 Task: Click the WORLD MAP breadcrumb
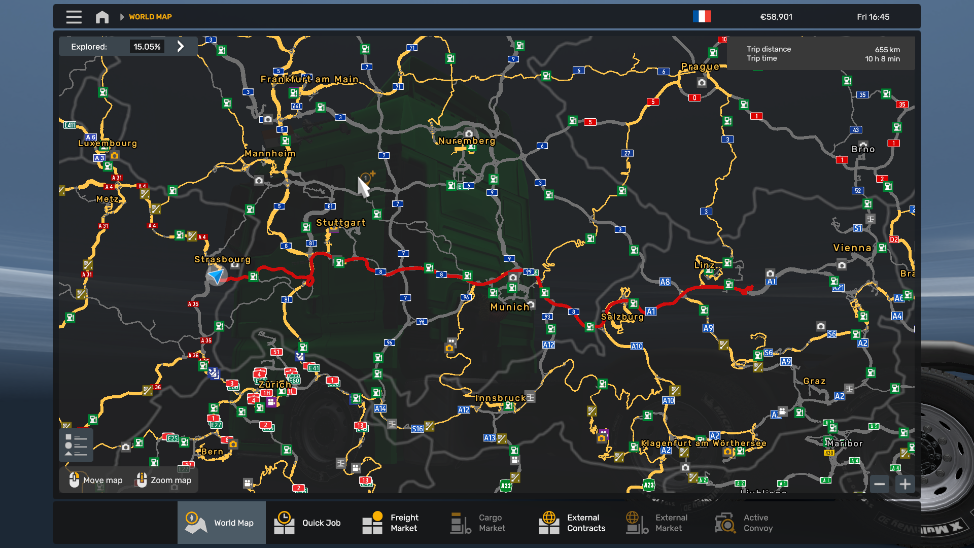(x=150, y=17)
